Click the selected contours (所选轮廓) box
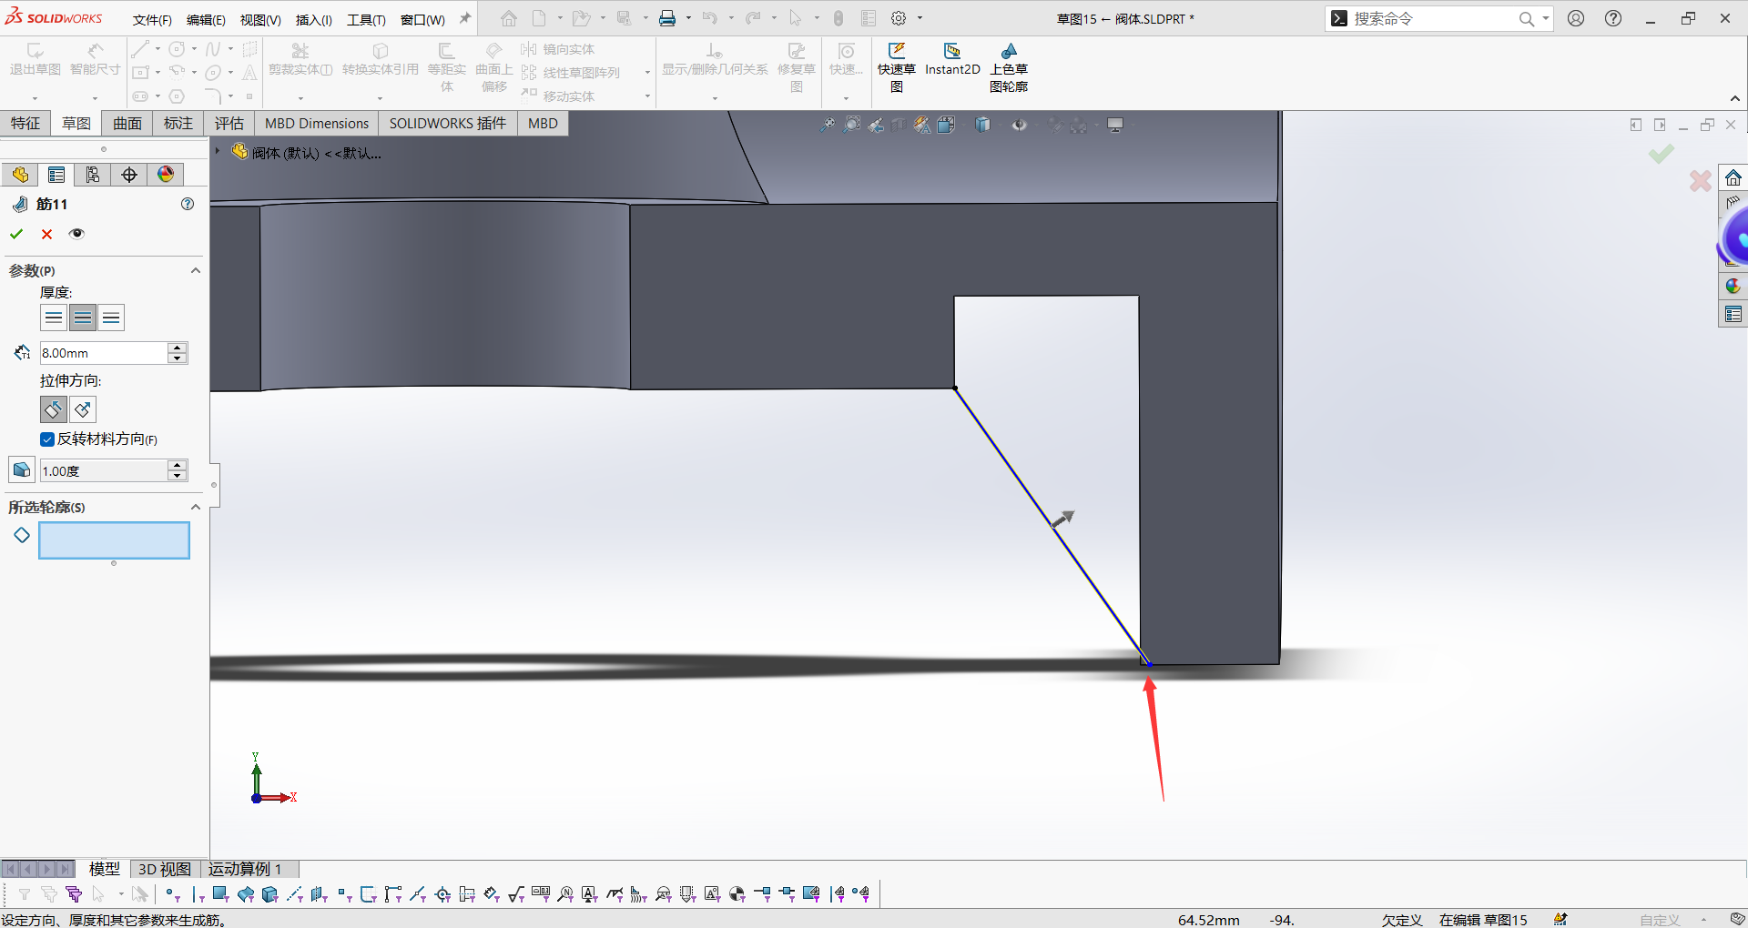 pos(114,540)
